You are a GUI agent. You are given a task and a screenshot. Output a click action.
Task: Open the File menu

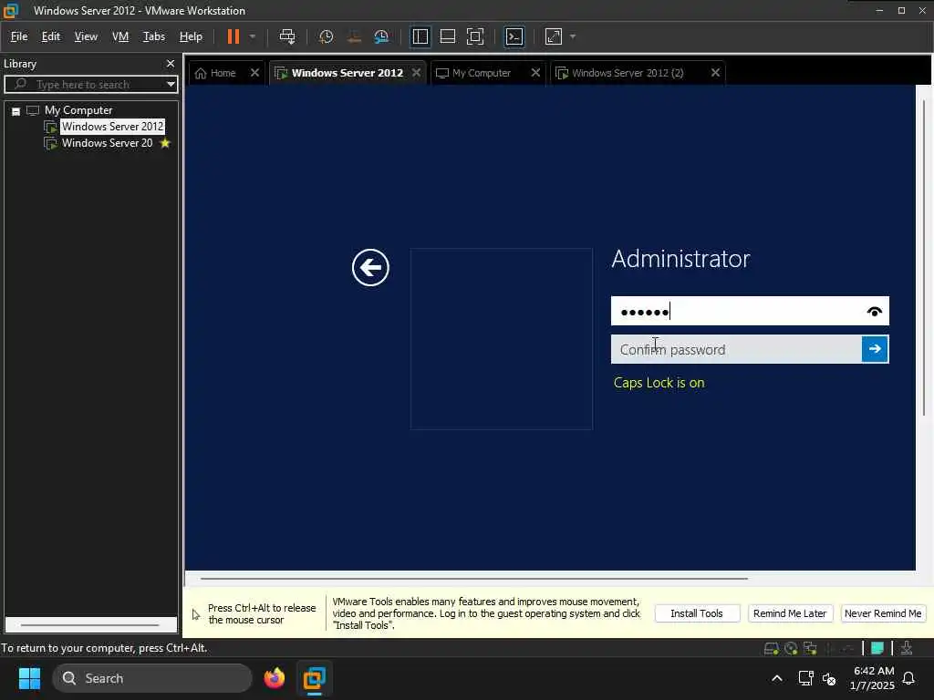tap(19, 36)
